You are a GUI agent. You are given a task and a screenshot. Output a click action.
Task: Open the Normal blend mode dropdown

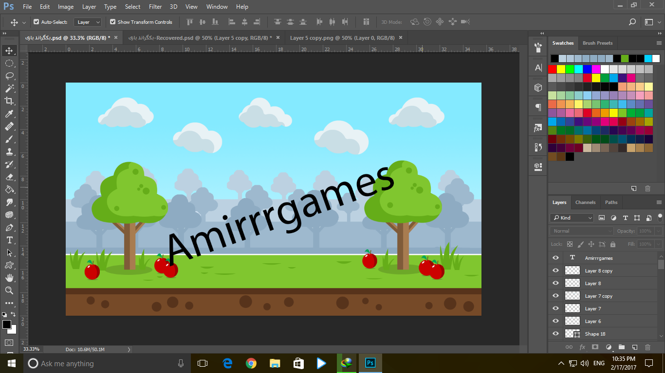tap(582, 231)
